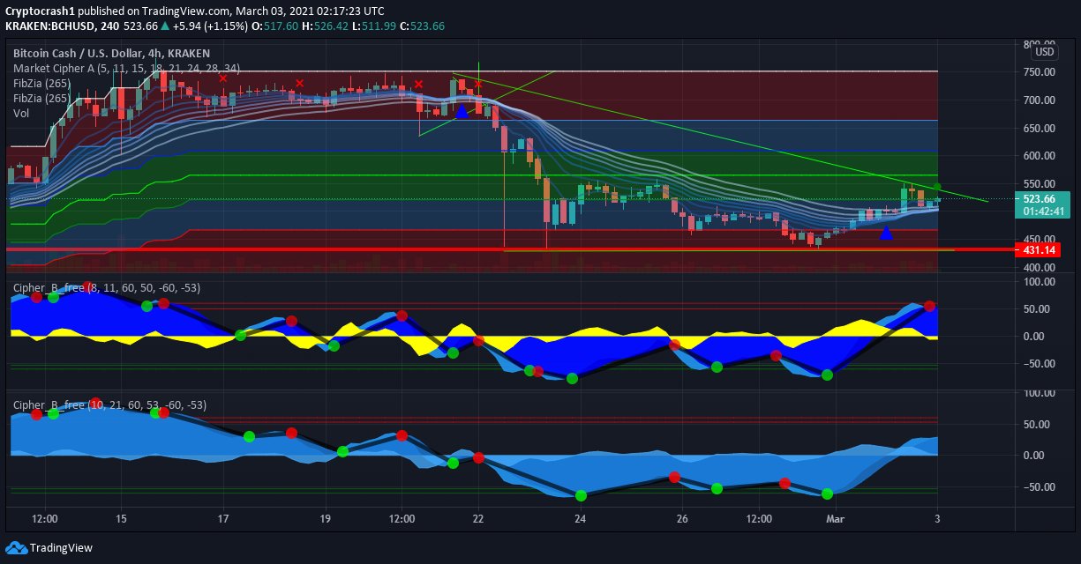This screenshot has height=564, width=1081.
Task: Click the 450.00 price axis label
Action: pyautogui.click(x=1040, y=239)
